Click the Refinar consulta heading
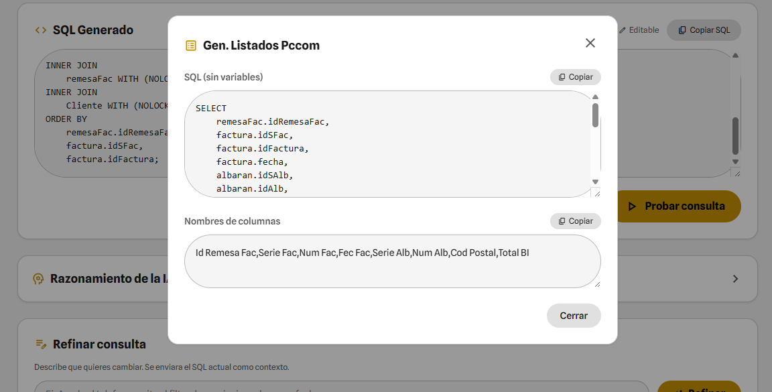Screen dimensions: 772x392 pyautogui.click(x=99, y=344)
